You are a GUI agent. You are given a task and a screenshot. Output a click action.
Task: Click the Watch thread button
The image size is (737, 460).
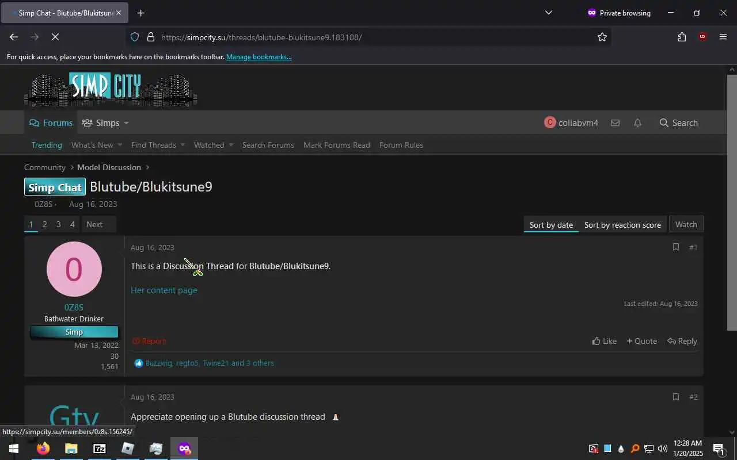point(686,224)
